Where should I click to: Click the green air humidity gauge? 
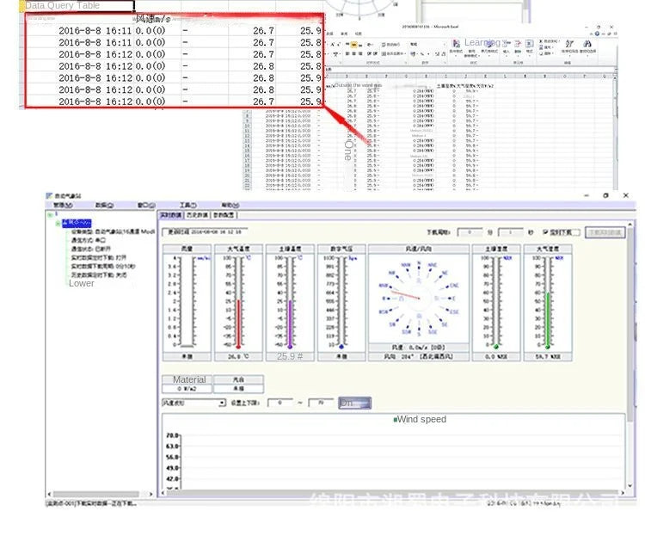(548, 302)
